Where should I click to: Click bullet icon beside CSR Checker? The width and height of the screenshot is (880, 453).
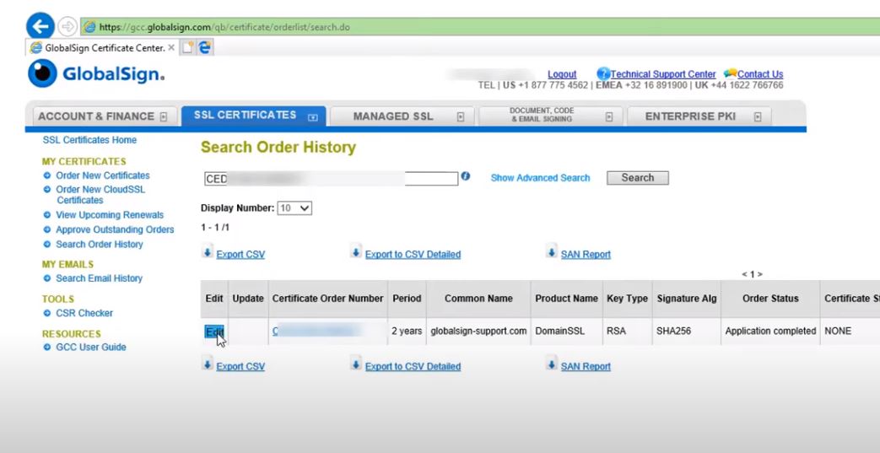coord(47,313)
